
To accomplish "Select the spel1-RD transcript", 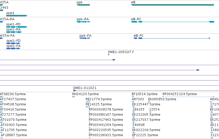I will coord(17,27).
